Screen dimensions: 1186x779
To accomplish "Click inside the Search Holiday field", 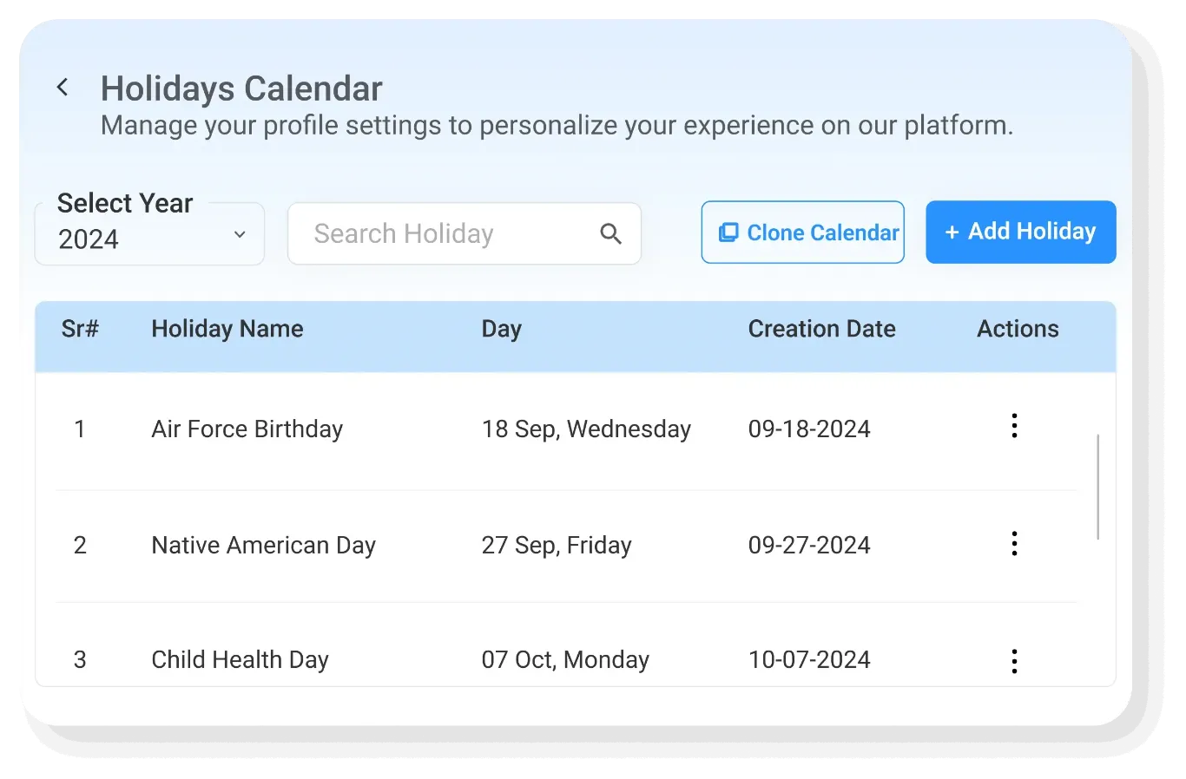I will coord(443,234).
